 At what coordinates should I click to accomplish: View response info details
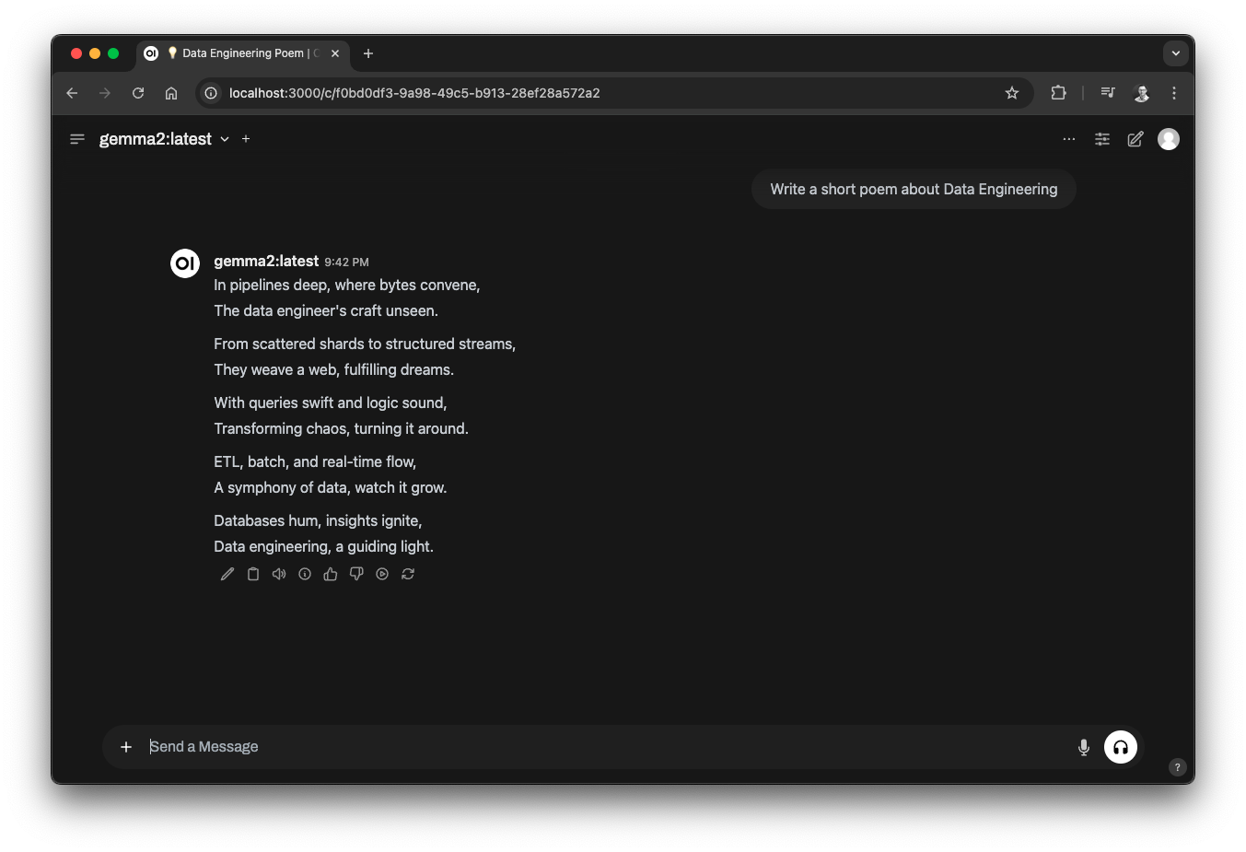[x=304, y=574]
